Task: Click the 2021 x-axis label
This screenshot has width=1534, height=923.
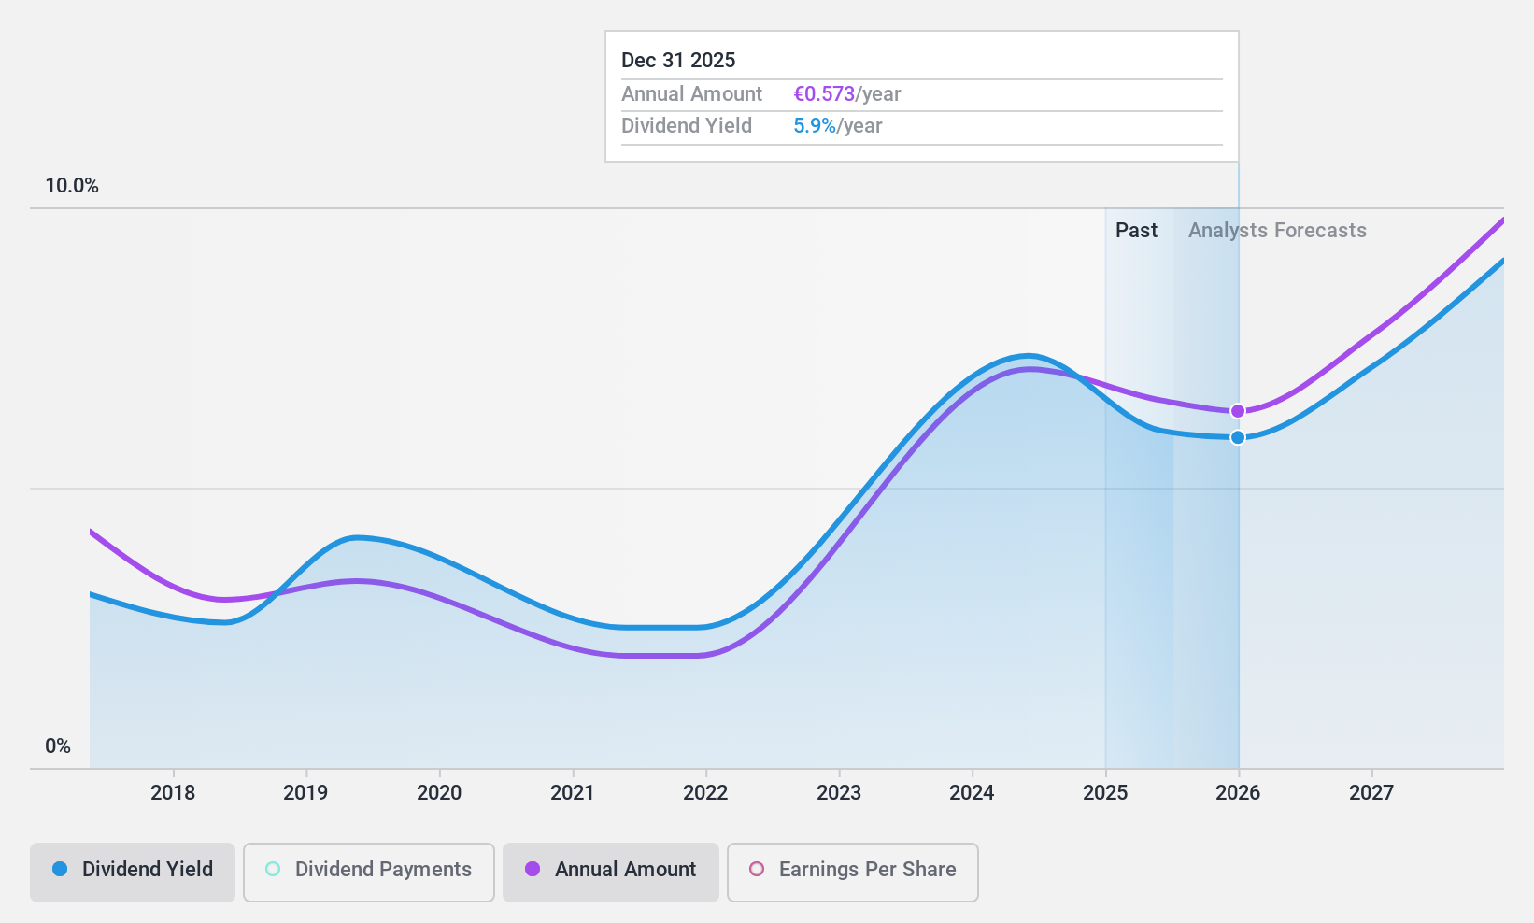Action: 573,793
